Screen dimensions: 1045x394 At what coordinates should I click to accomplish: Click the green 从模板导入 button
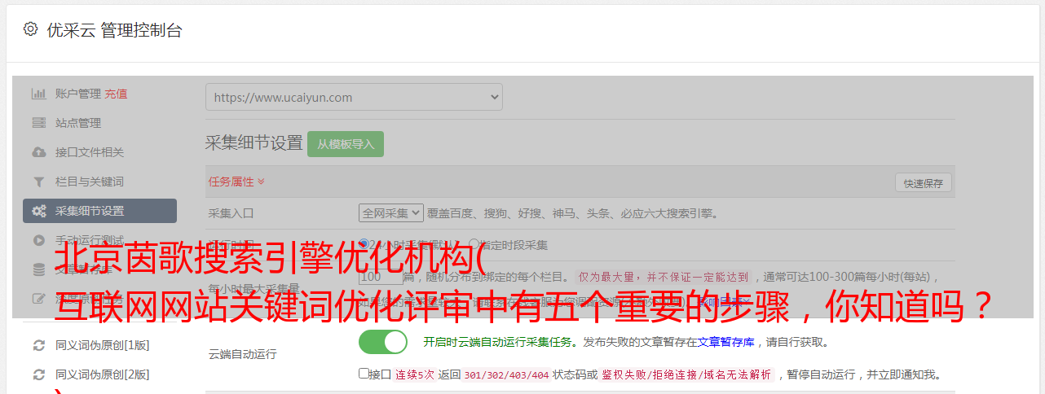[x=346, y=144]
